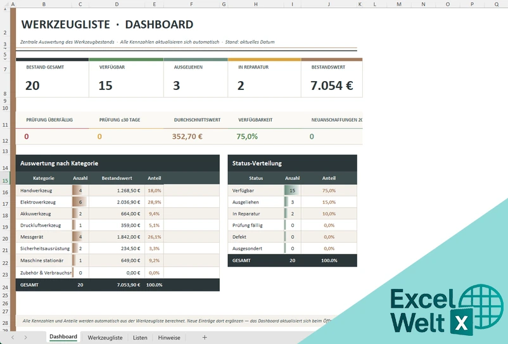Screen dimensions: 508x344
Task: Select column M header
Action: 399,4
